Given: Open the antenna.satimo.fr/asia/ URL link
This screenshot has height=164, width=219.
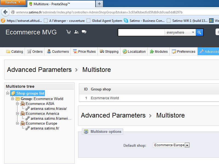Looking at the screenshot, I should (48, 109).
